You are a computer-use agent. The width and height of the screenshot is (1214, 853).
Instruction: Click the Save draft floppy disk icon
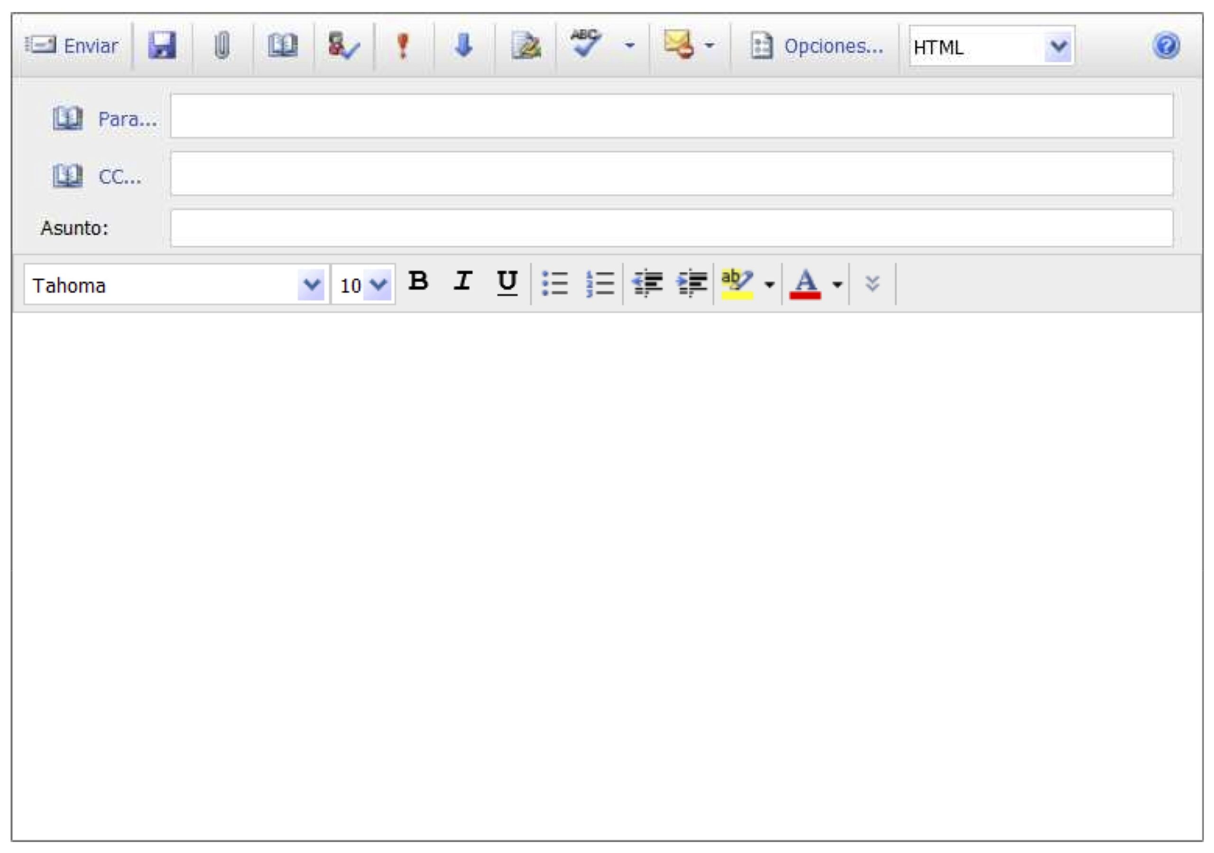tap(162, 46)
